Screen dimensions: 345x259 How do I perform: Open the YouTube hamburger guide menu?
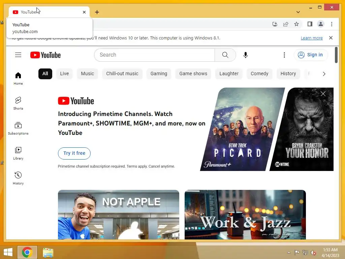[18, 55]
